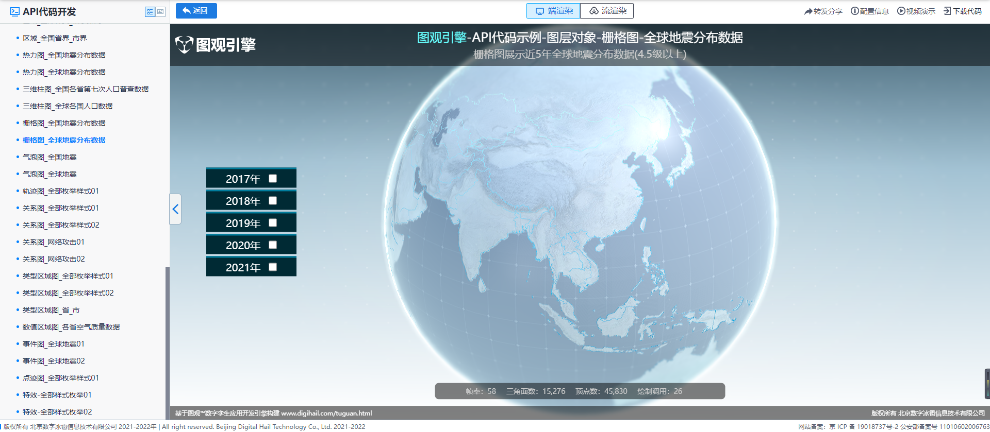This screenshot has width=990, height=432.
Task: Open 热力图_全国地震分布数据 example
Action: 64,55
